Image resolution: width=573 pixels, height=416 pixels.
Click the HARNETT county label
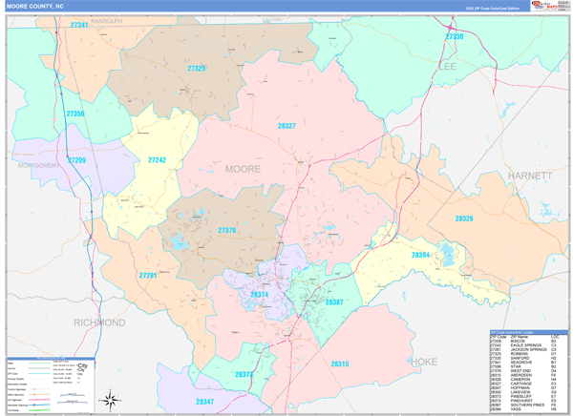529,176
